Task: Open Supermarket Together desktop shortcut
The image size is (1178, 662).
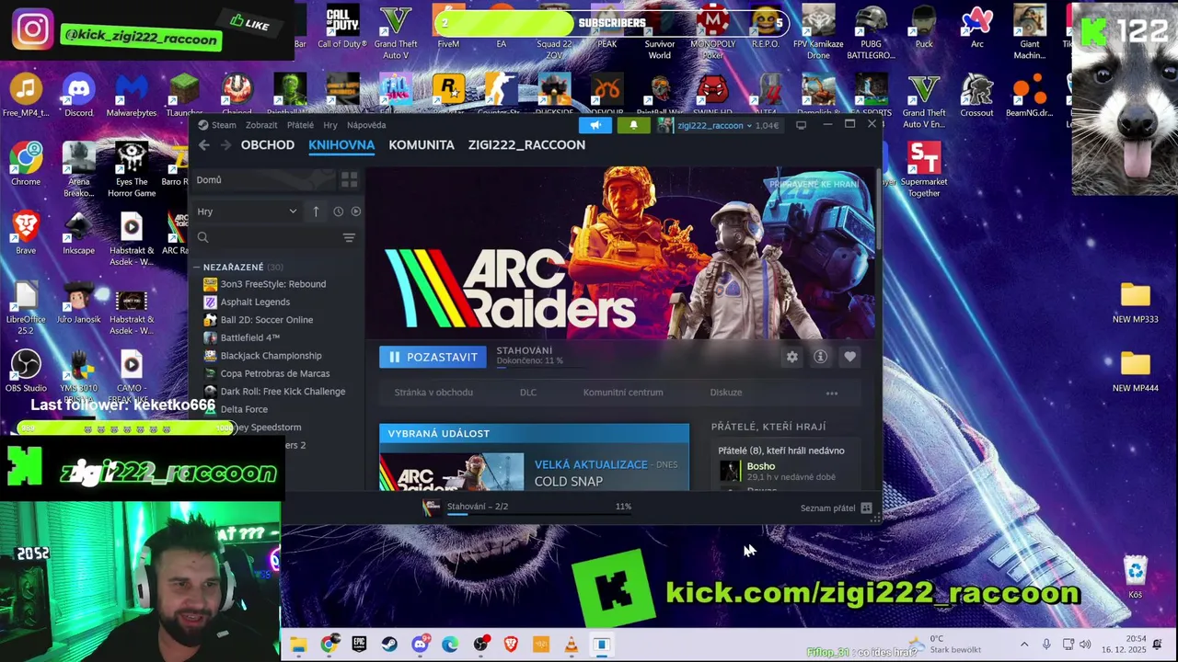Action: point(924,169)
